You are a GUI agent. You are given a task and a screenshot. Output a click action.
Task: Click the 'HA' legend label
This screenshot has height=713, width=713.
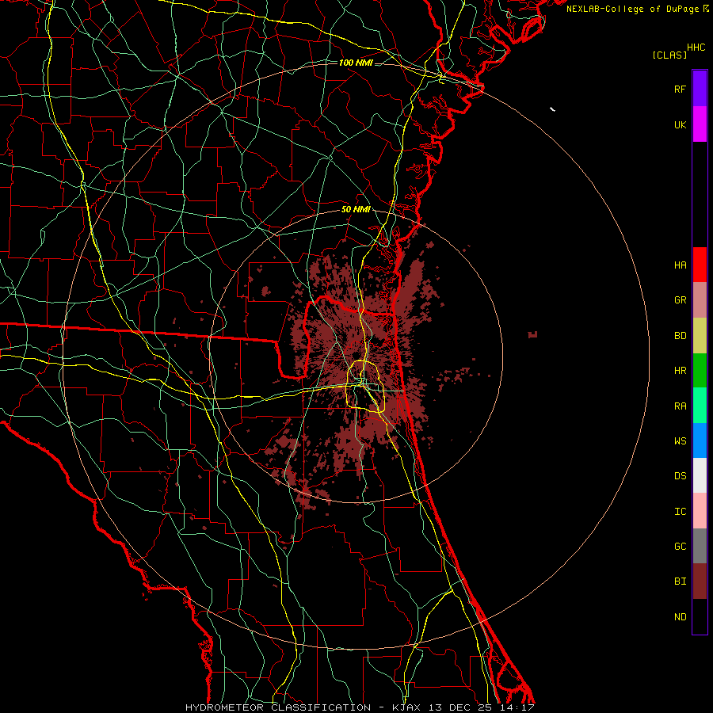680,265
